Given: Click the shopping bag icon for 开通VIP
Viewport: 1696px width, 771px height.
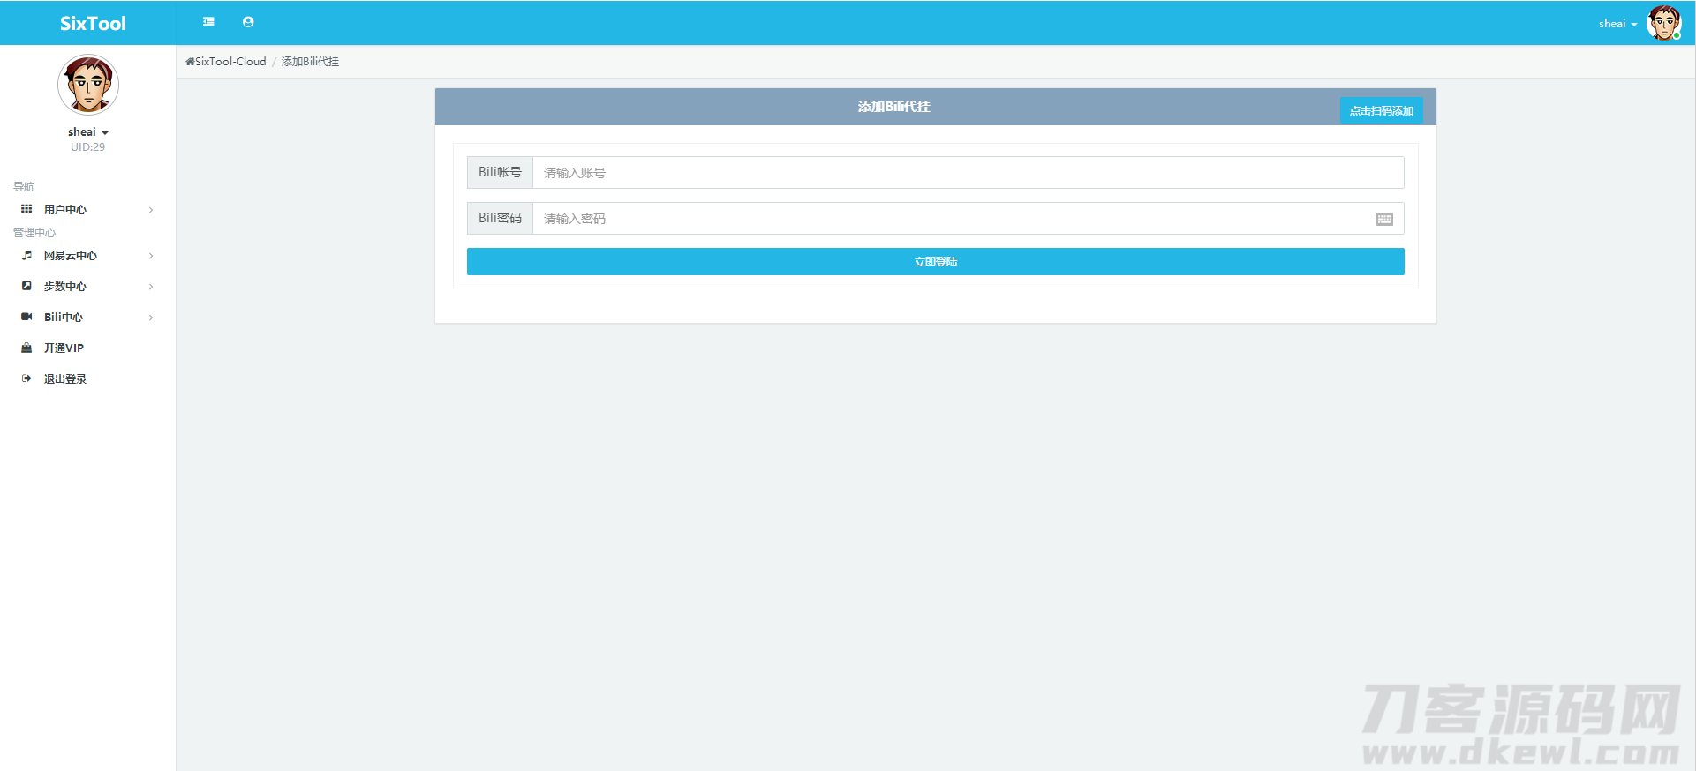Looking at the screenshot, I should click(26, 348).
